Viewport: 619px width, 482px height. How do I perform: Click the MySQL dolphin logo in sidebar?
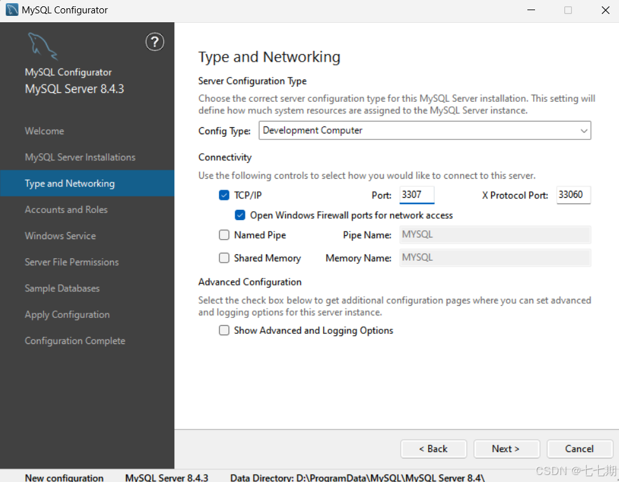43,46
